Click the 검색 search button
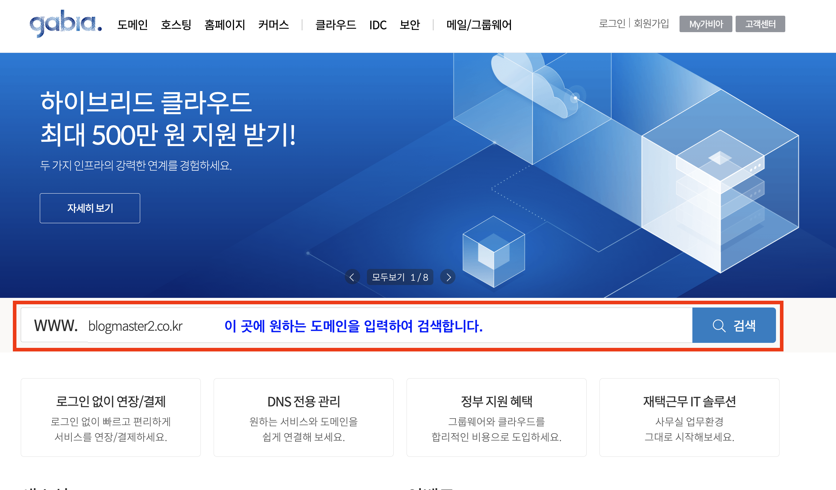 (x=734, y=325)
